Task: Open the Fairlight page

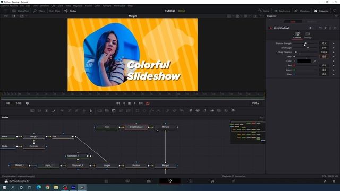Action: pyautogui.click(x=212, y=181)
